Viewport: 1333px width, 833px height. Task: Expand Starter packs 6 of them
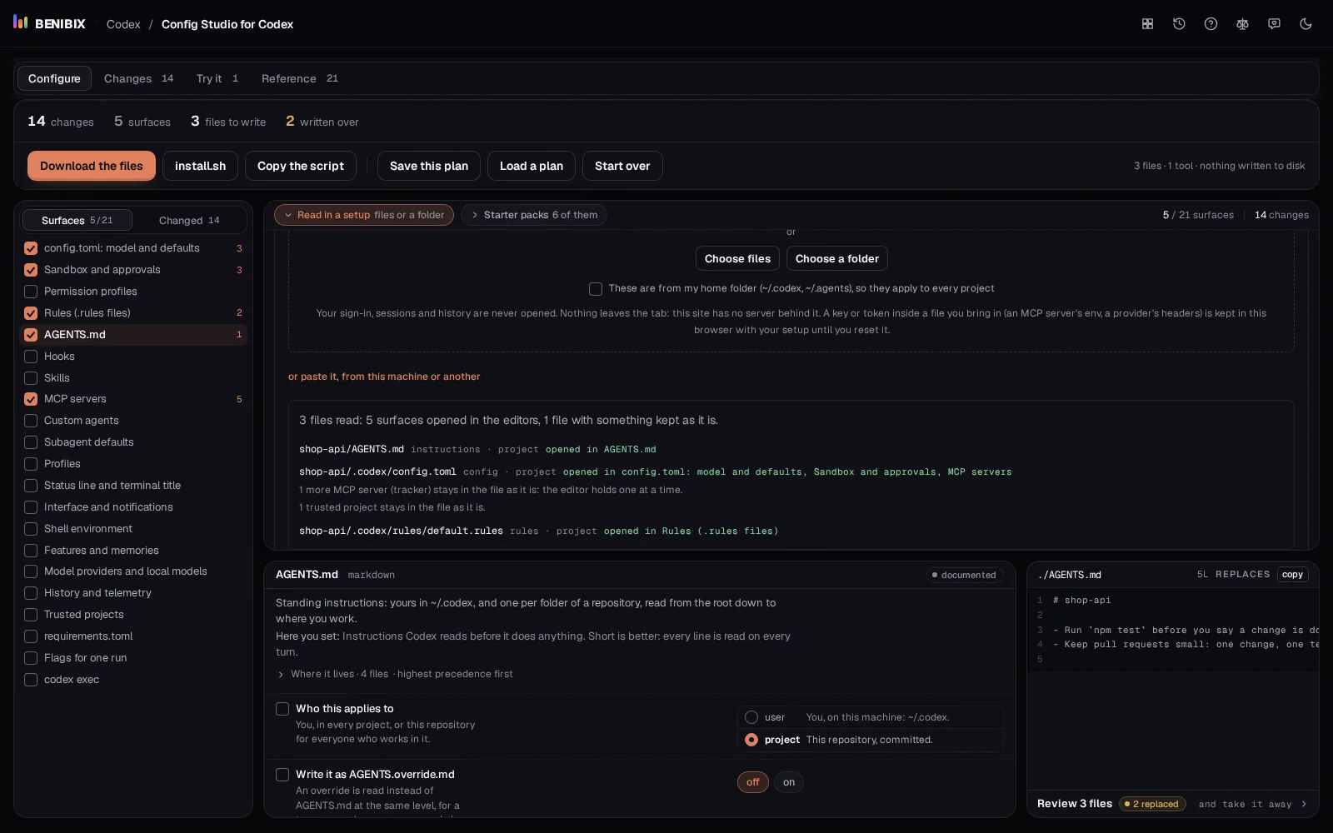[534, 215]
